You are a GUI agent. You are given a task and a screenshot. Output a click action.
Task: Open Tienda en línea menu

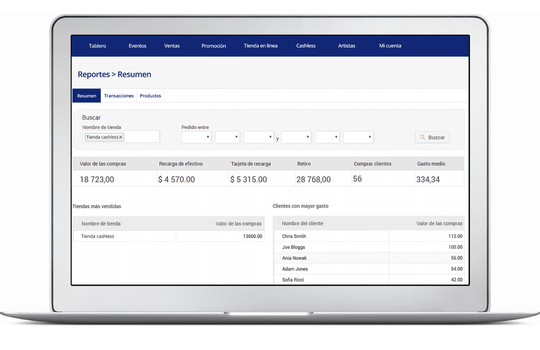click(x=261, y=46)
